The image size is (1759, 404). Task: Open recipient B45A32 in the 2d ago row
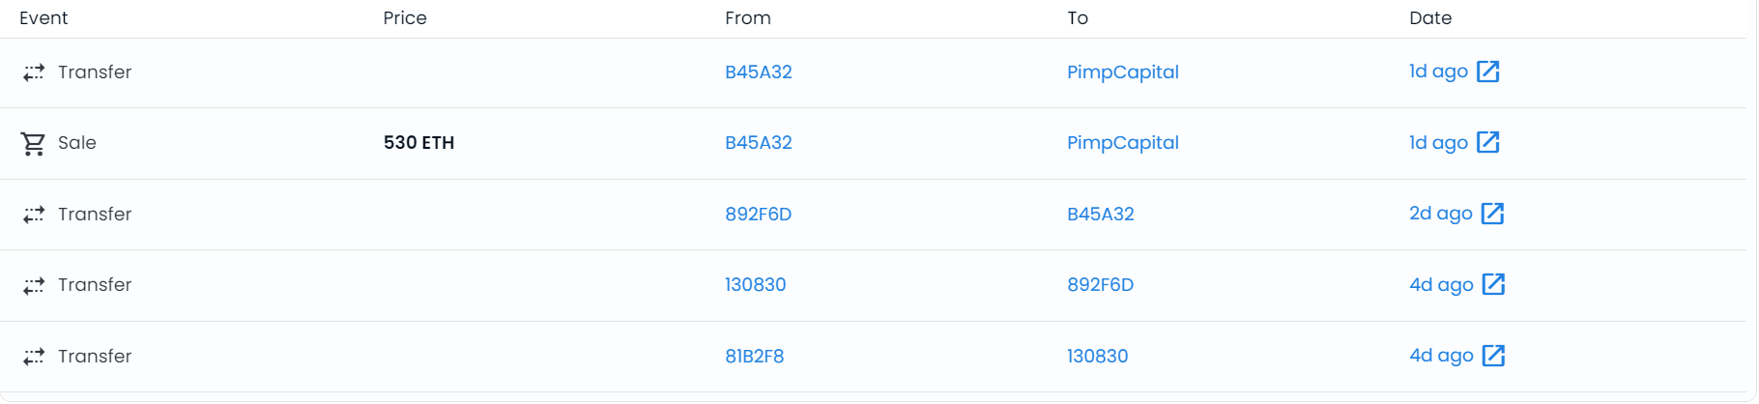point(1101,215)
